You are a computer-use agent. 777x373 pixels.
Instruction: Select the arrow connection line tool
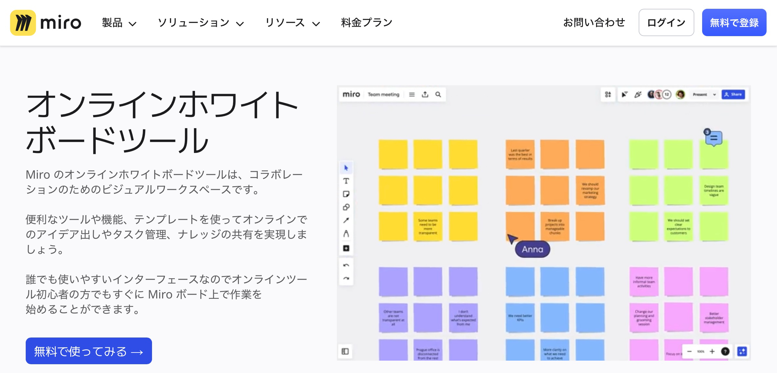point(346,220)
